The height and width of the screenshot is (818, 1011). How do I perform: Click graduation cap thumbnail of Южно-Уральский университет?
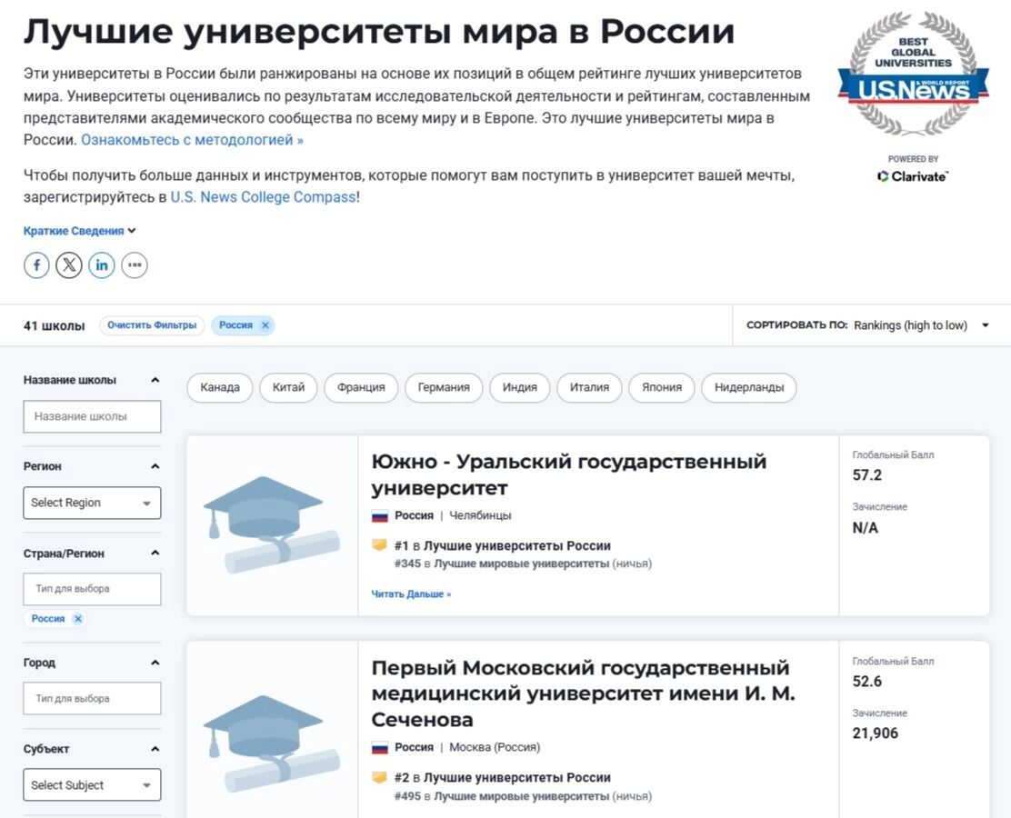click(x=272, y=525)
